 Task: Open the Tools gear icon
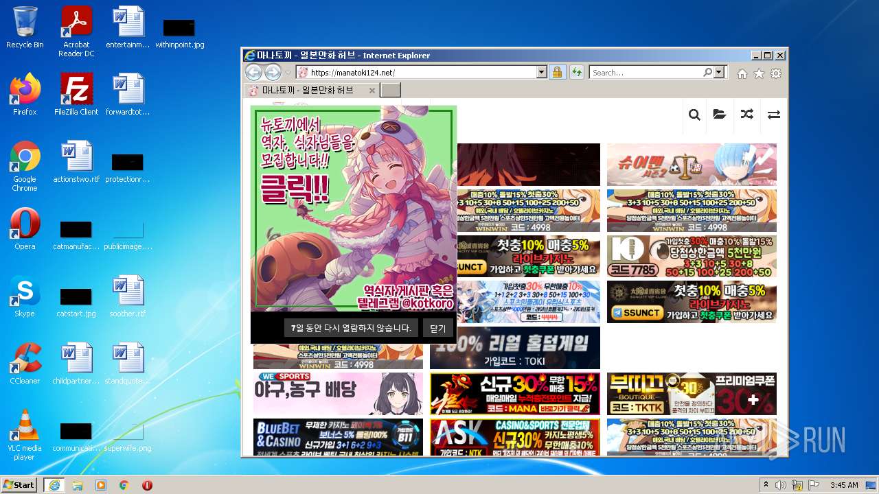[776, 73]
